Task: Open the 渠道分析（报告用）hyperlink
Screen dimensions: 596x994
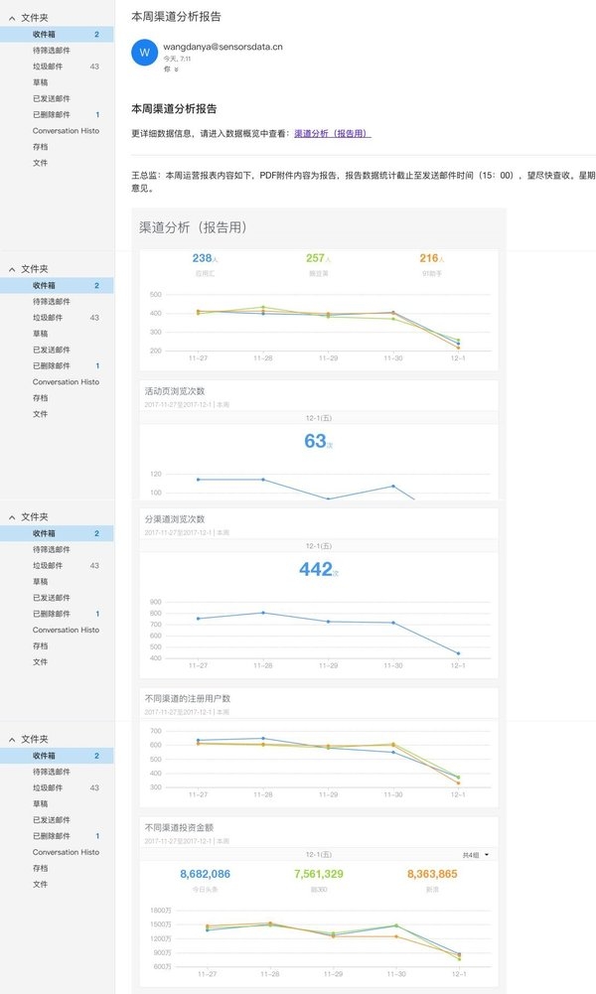Action: point(333,133)
